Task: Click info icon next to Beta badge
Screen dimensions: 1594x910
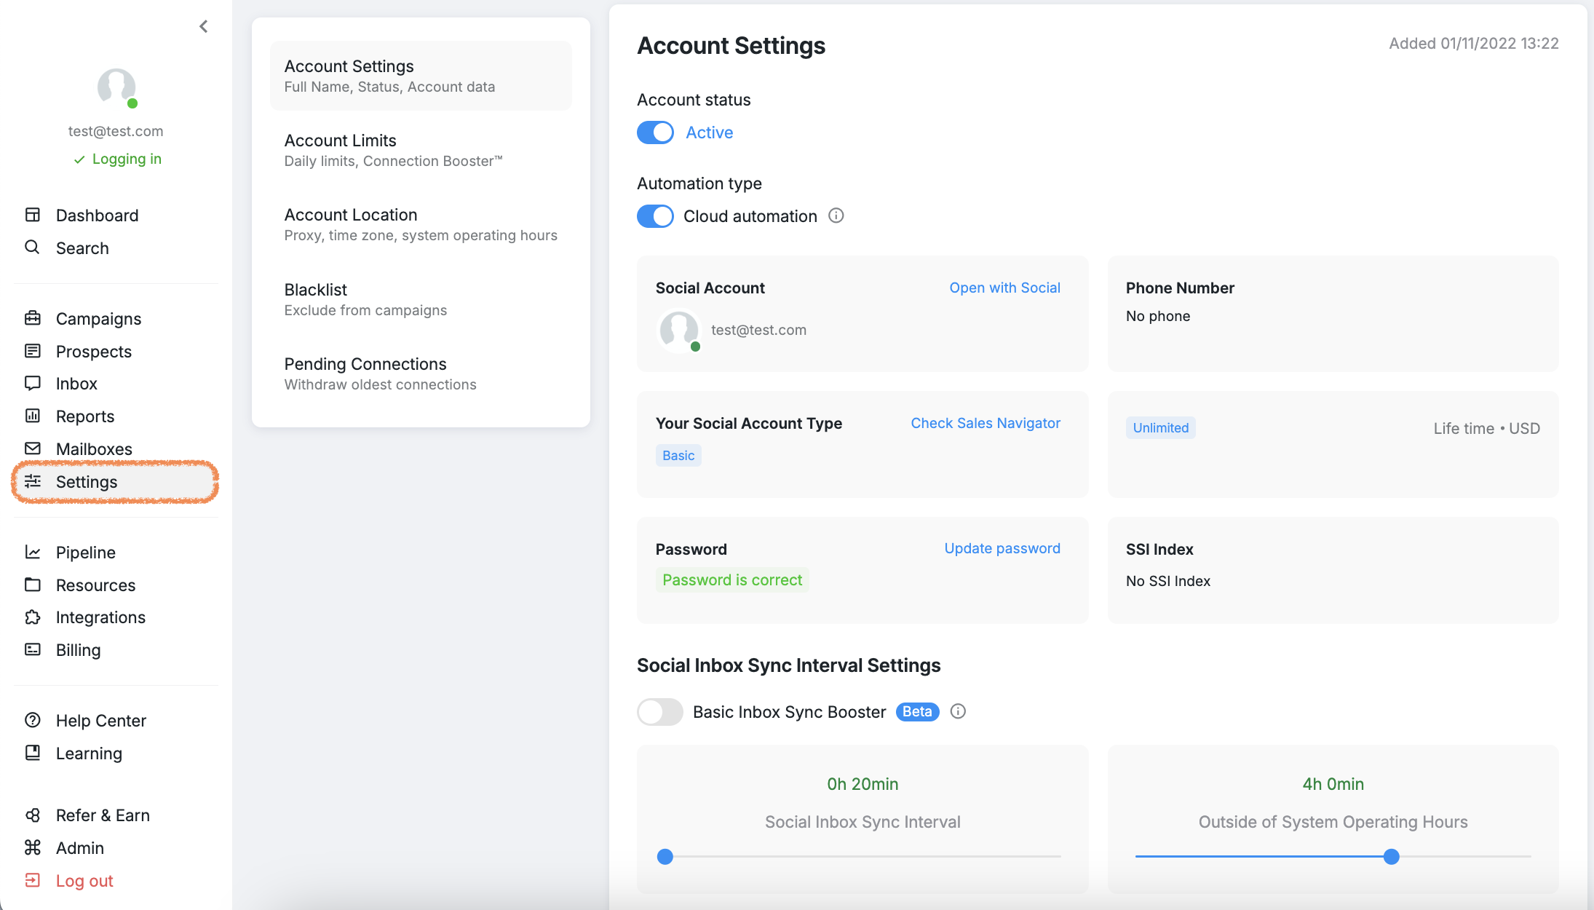Action: click(x=958, y=711)
